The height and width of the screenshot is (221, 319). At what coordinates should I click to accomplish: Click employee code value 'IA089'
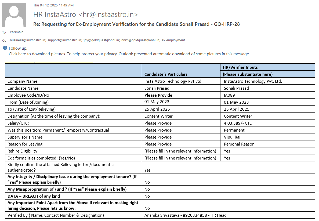229,95
